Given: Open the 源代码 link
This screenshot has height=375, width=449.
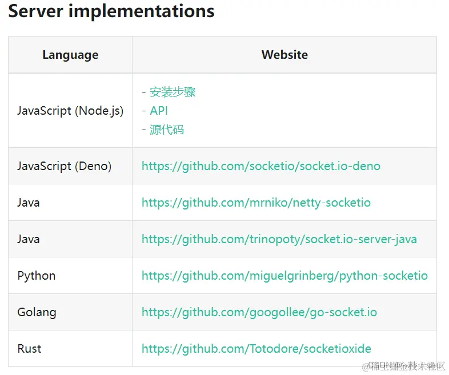Looking at the screenshot, I should (x=167, y=130).
